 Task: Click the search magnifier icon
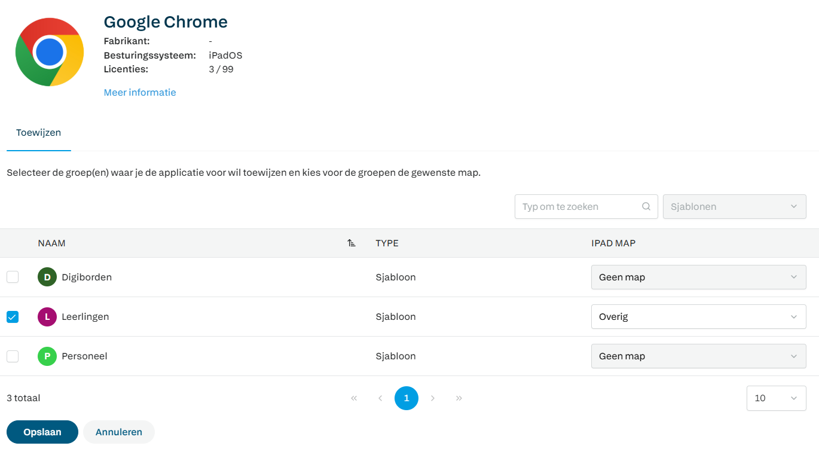[646, 207]
